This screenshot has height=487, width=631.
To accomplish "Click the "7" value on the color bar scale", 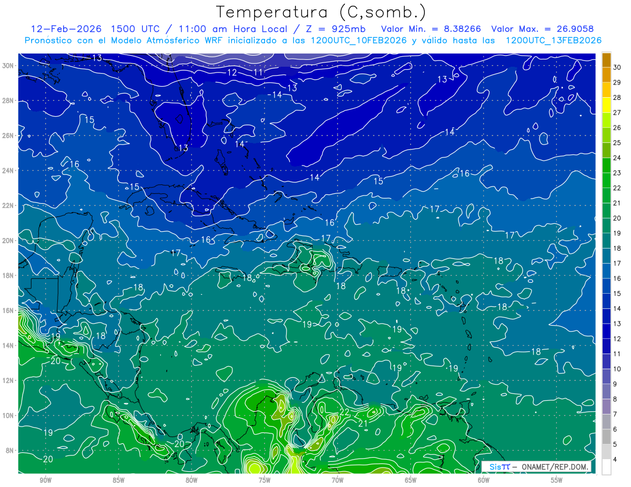I will pos(615,414).
